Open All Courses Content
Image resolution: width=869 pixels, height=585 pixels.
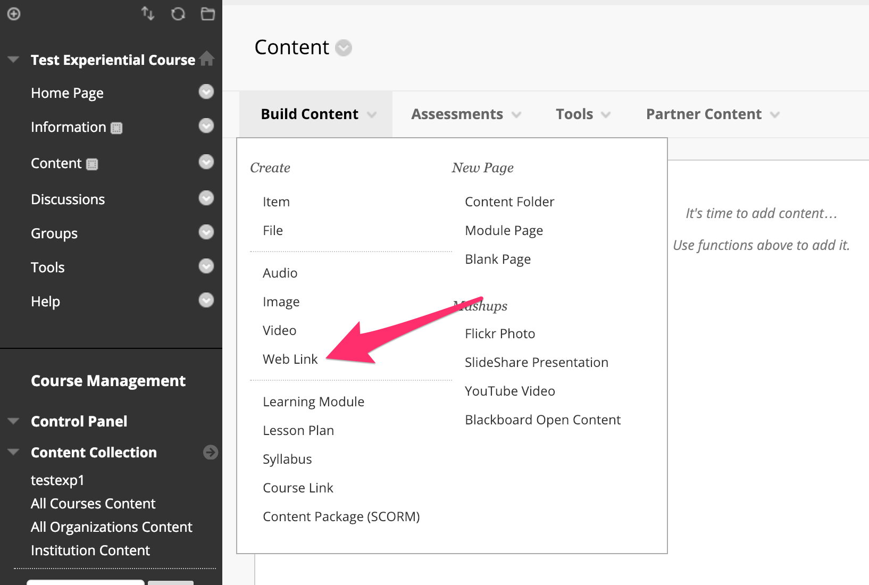point(93,504)
